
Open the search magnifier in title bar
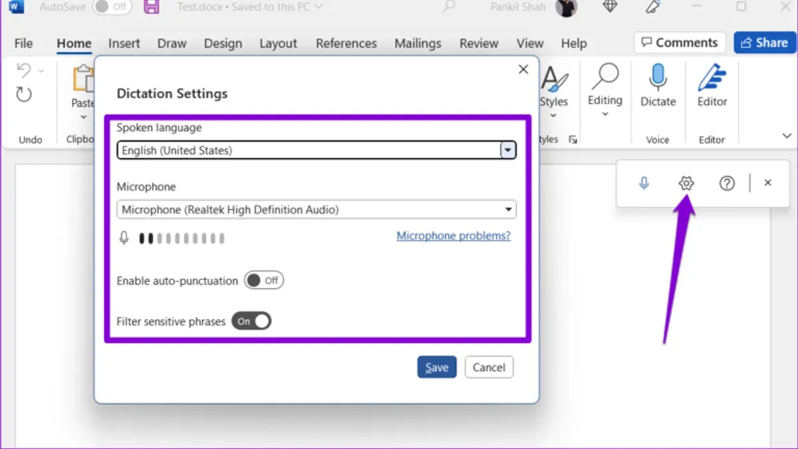pyautogui.click(x=450, y=7)
